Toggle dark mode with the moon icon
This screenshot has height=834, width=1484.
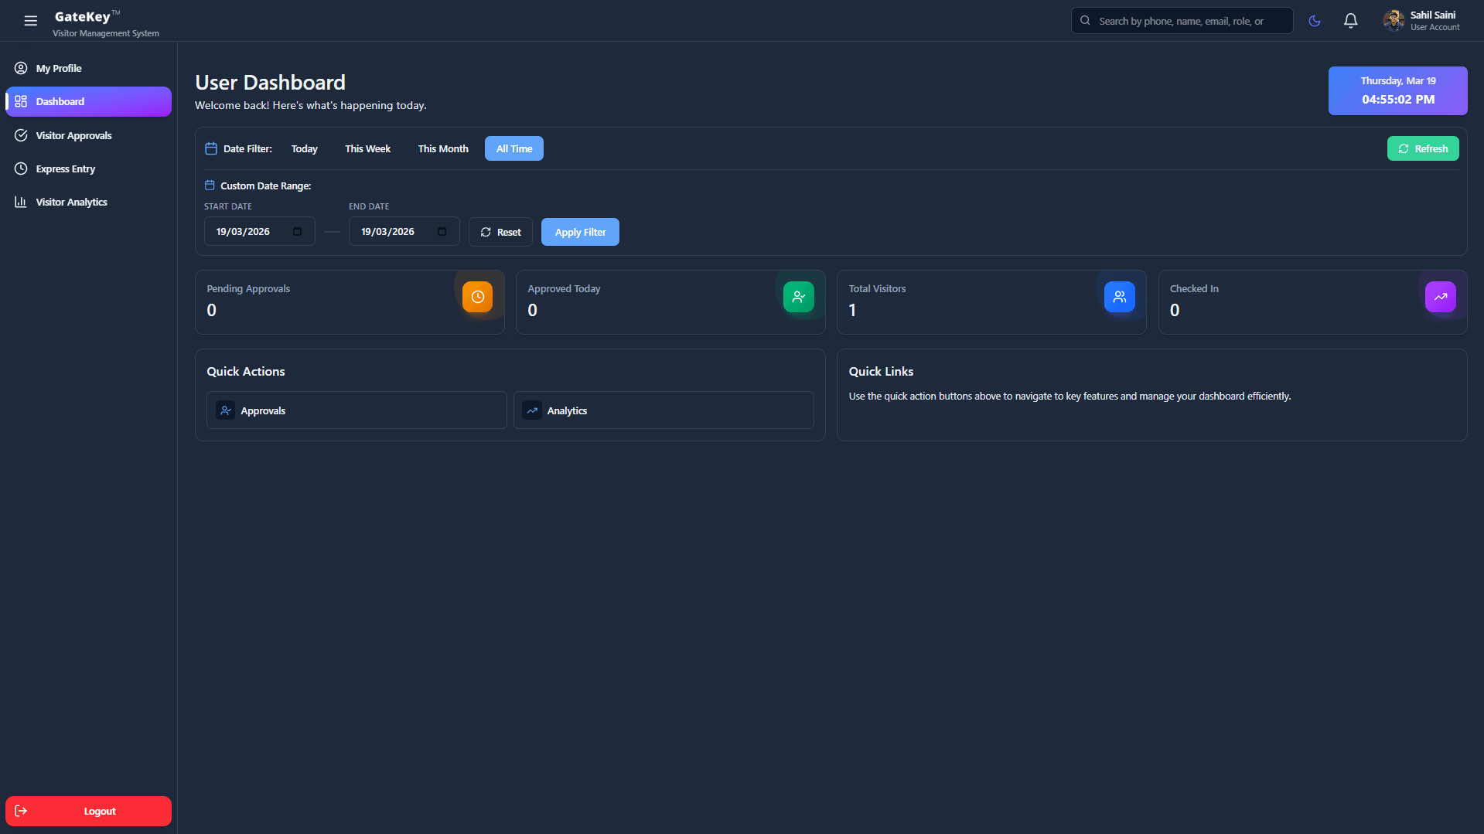(1314, 20)
